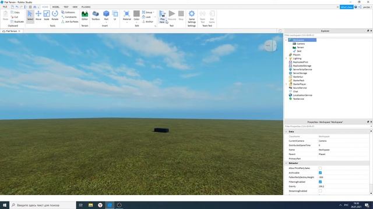Enable the StreamingEnabled checkbox
The height and width of the screenshot is (209, 373).
pyautogui.click(x=320, y=191)
